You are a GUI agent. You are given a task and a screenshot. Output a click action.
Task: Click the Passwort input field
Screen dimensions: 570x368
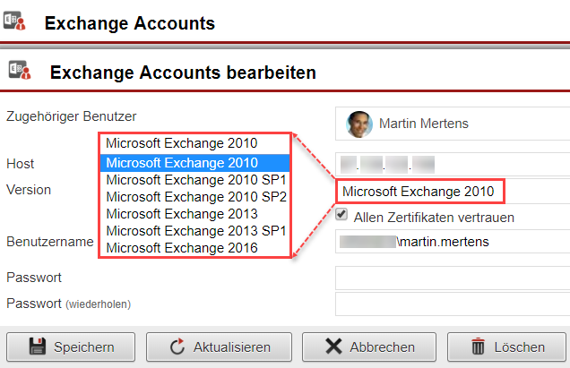453,278
